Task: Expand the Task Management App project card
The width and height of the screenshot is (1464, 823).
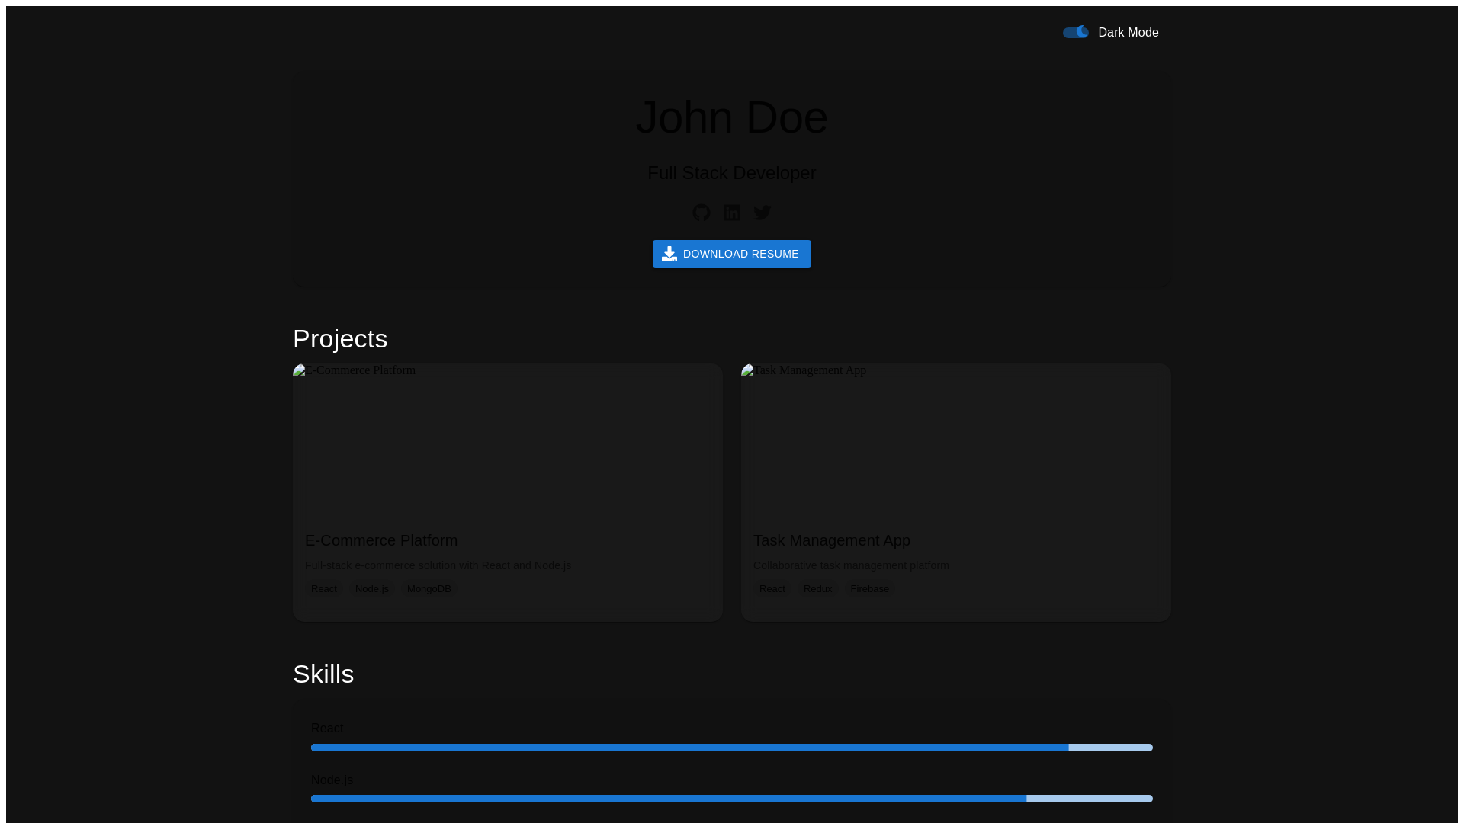Action: coord(955,492)
